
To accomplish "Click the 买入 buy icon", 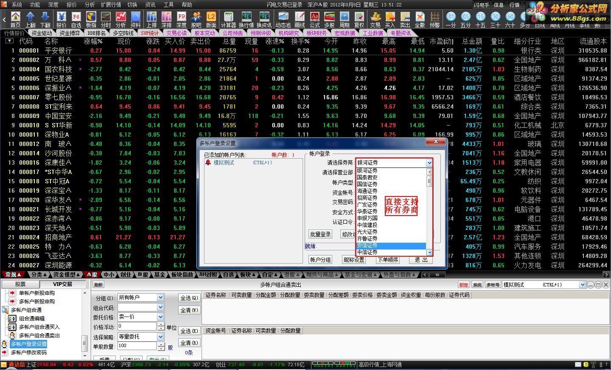I will [x=390, y=19].
